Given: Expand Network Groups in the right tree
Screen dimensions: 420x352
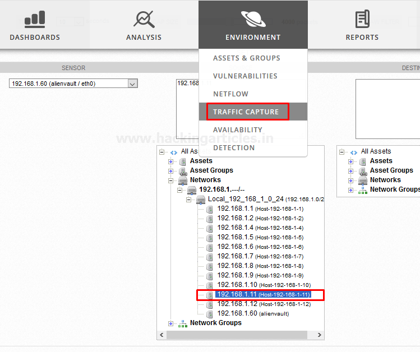Looking at the screenshot, I should click(x=351, y=190).
